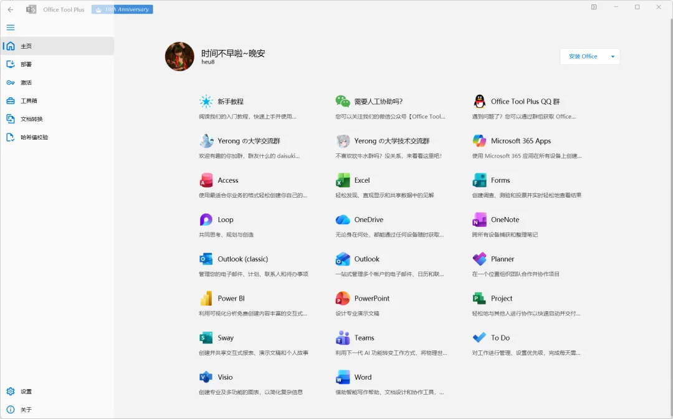The height and width of the screenshot is (419, 673).
Task: Open 设置 at the sidebar bottom
Action: click(x=57, y=392)
